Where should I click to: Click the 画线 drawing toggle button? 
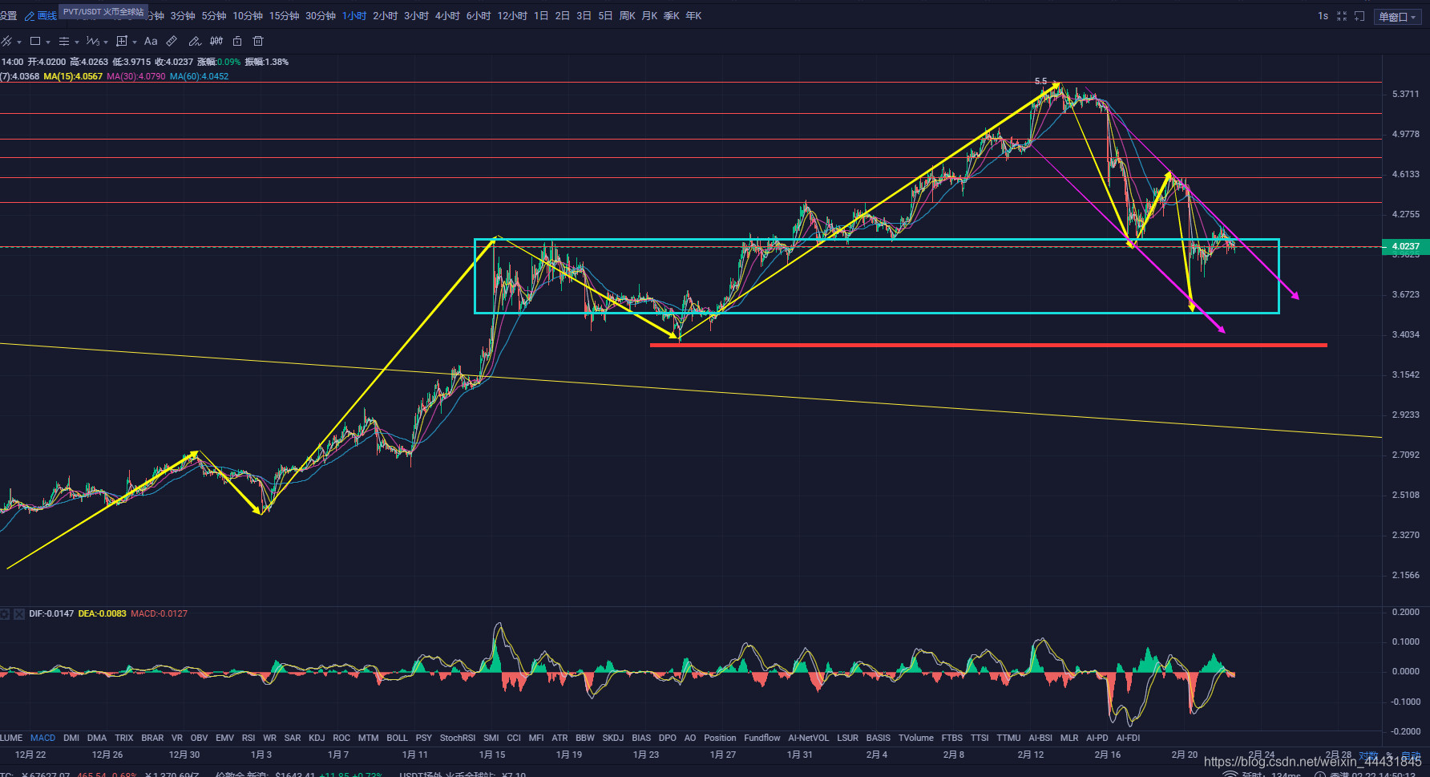[41, 16]
